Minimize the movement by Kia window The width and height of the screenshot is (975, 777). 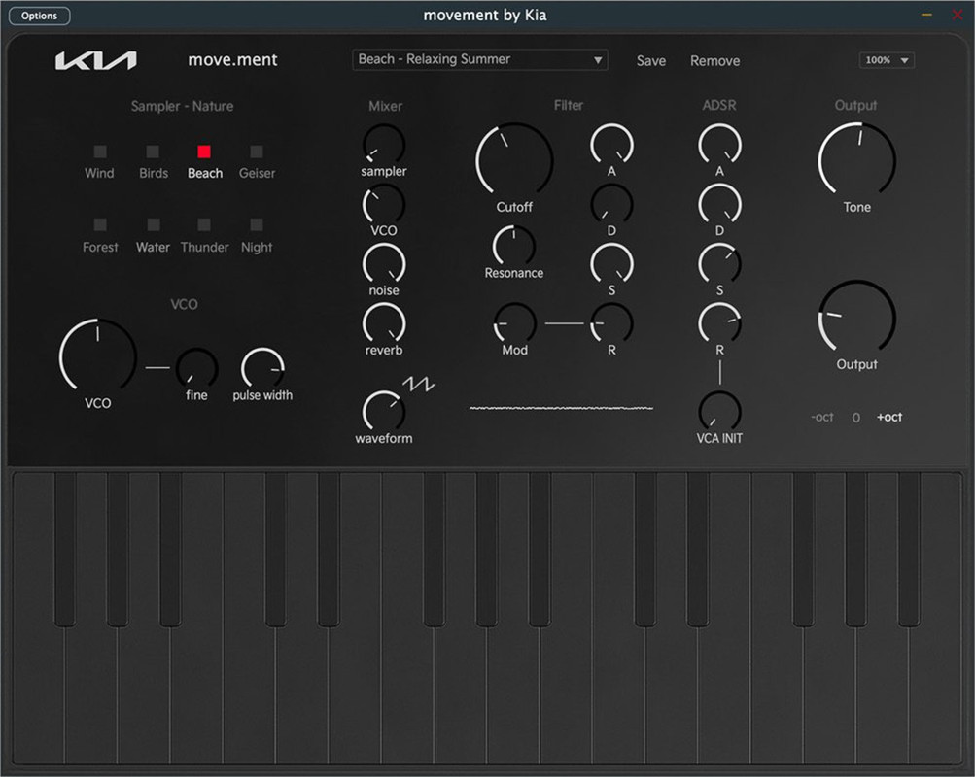click(926, 15)
